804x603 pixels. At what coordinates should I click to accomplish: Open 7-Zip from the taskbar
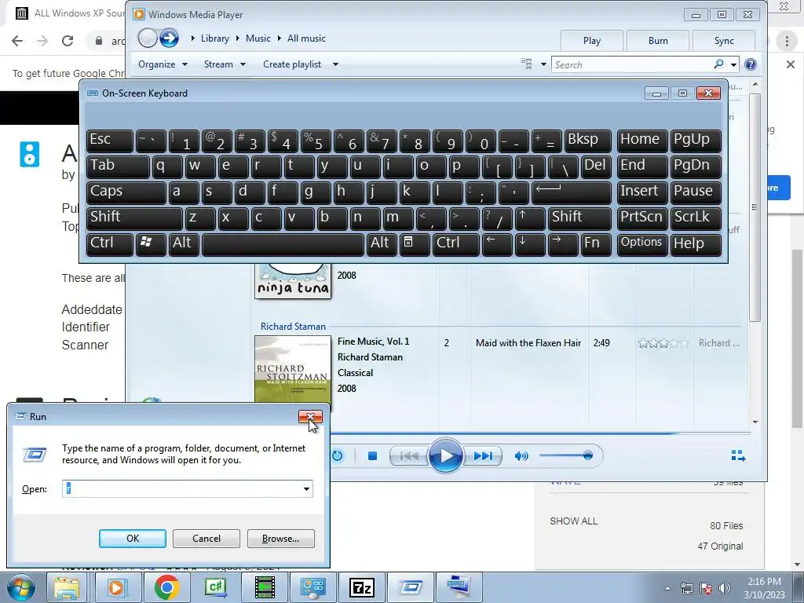361,587
